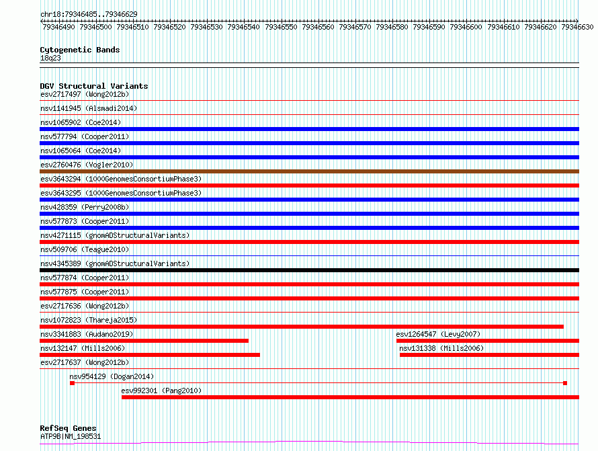The image size is (598, 451).
Task: Click ruler position 79346530
Action: tap(206, 27)
